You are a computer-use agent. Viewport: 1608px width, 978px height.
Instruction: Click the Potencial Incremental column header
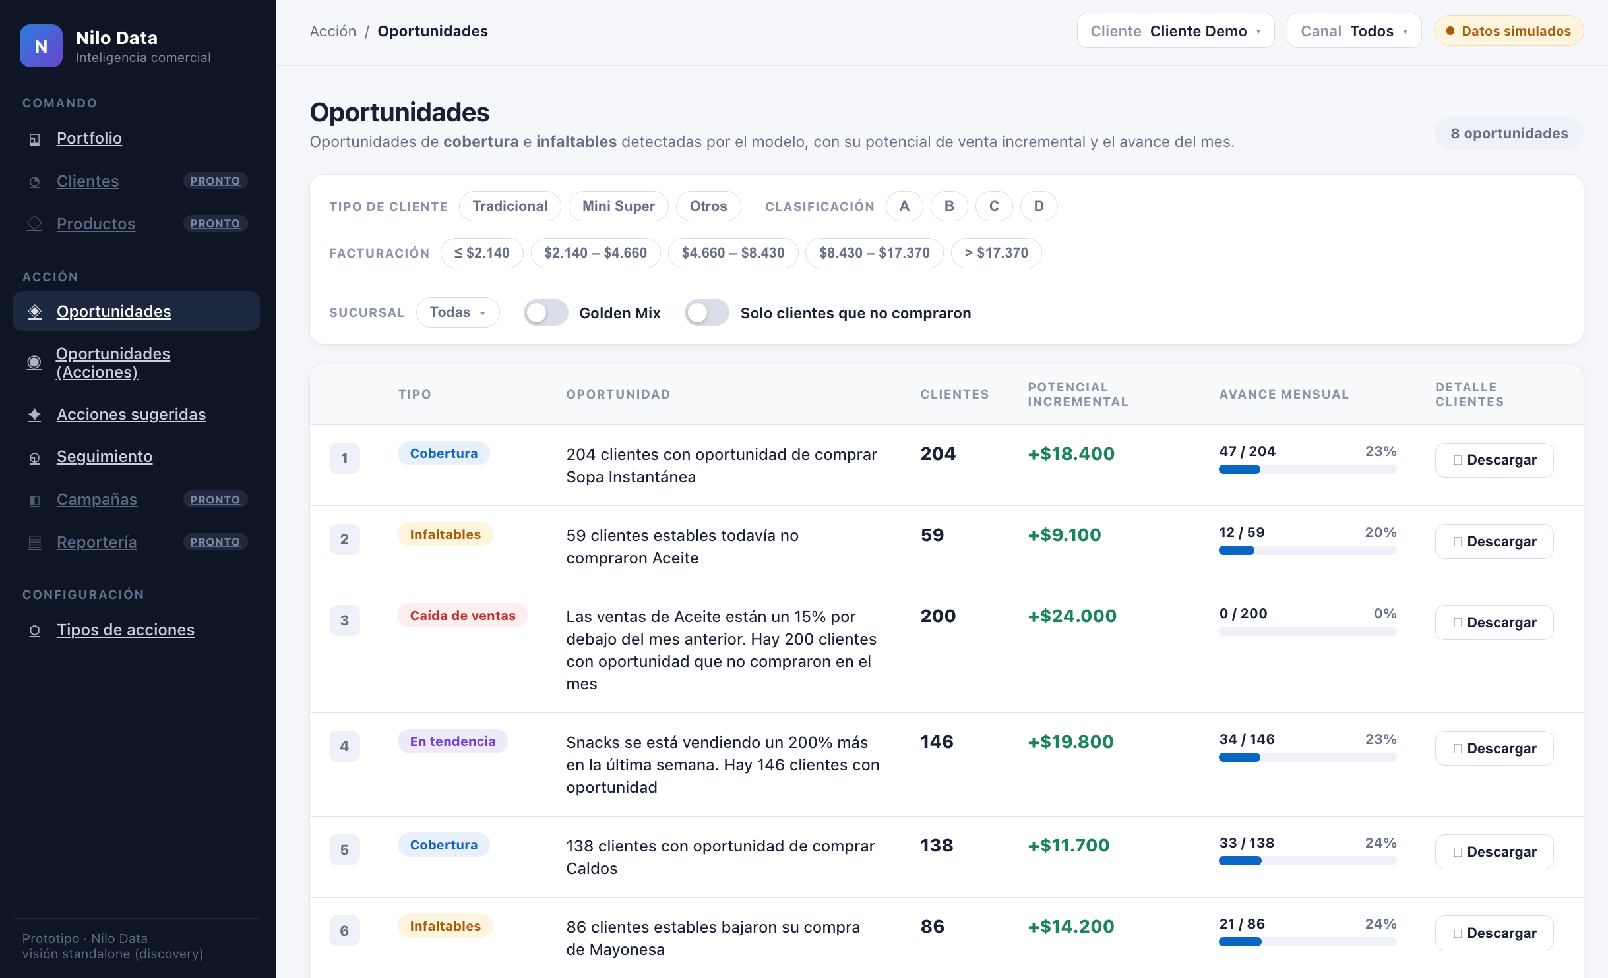click(x=1078, y=394)
